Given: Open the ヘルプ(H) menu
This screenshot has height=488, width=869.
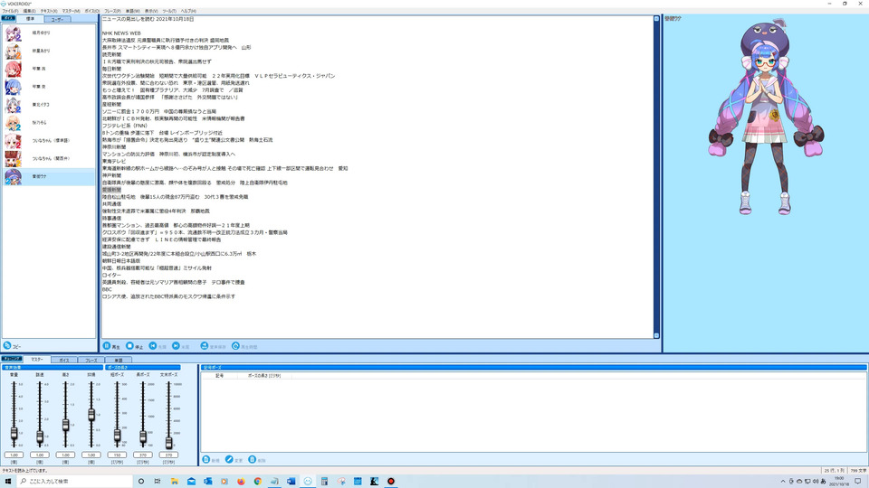Looking at the screenshot, I should 188,11.
